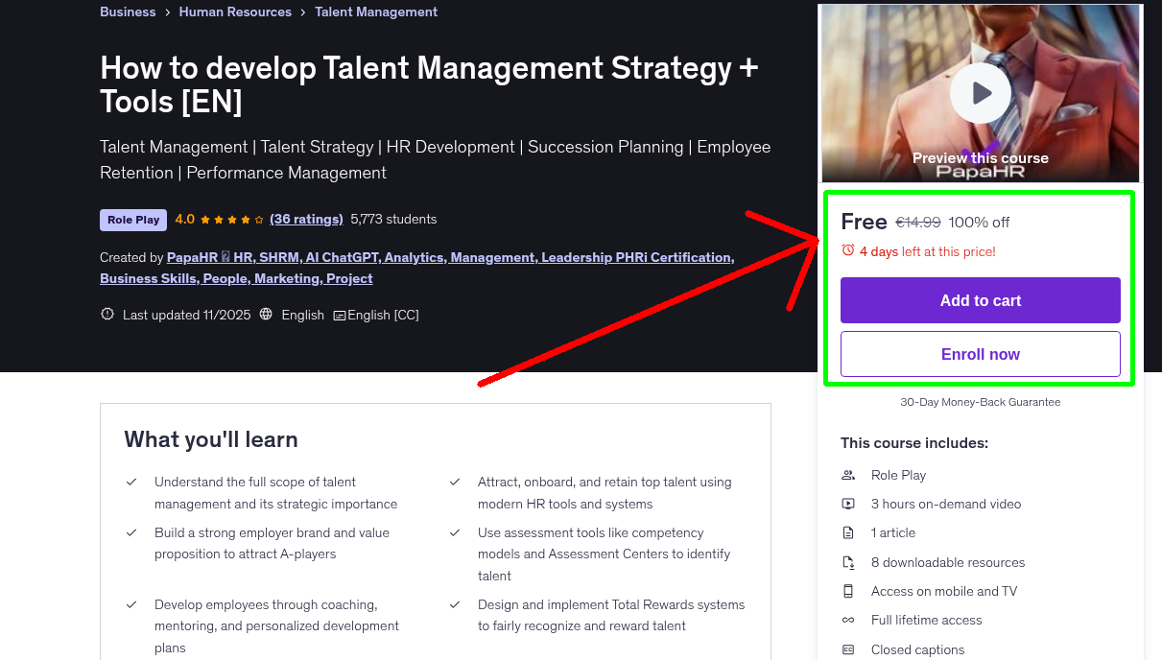Click the closed captions icon in course includes

pyautogui.click(x=848, y=649)
